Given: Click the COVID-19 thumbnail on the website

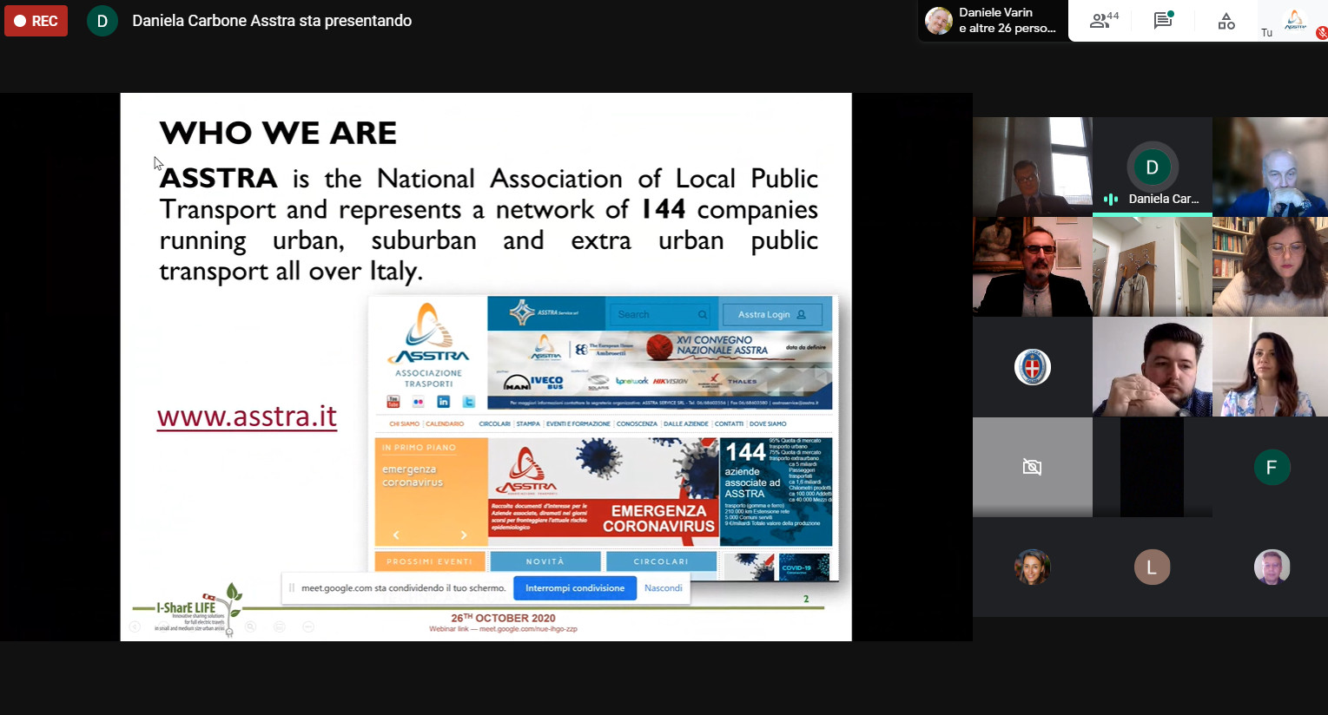Looking at the screenshot, I should [805, 567].
